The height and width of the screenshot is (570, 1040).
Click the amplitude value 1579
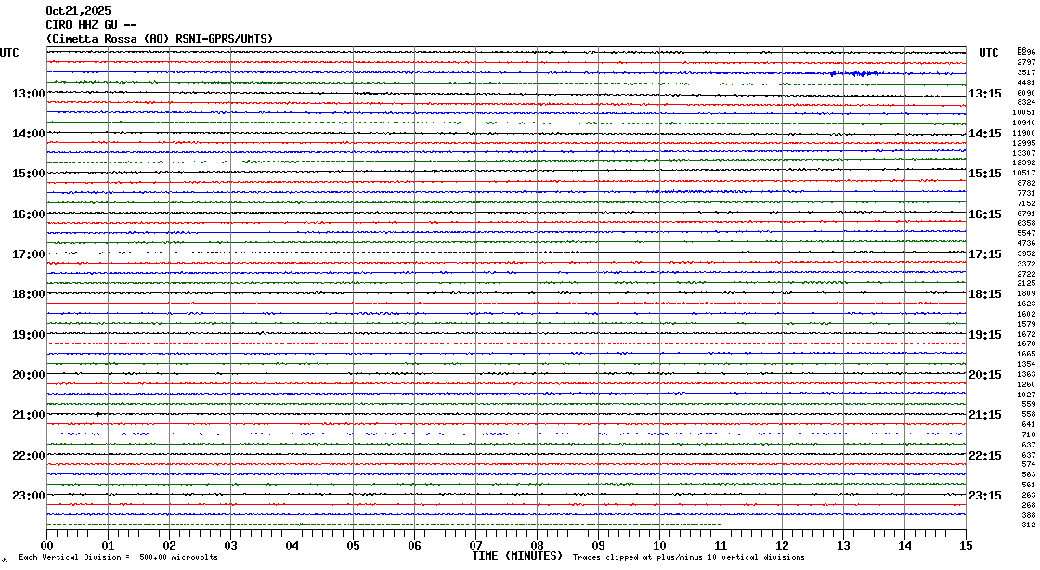point(1026,325)
